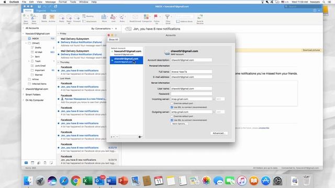Open the By: Conversations sort dropdown
The image size is (335, 188).
click(102, 29)
